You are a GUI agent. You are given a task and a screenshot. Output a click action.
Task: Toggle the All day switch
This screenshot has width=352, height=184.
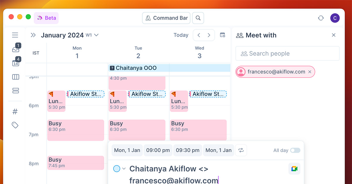pos(295,150)
